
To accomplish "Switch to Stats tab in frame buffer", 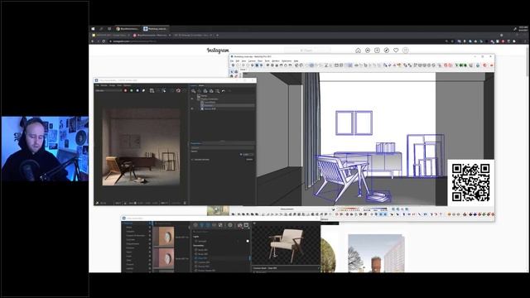I will (x=201, y=85).
